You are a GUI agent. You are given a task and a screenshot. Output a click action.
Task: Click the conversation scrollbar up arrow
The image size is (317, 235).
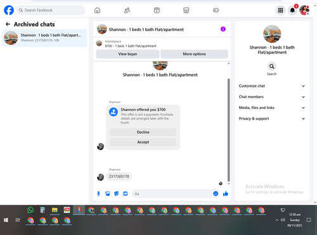point(228,63)
